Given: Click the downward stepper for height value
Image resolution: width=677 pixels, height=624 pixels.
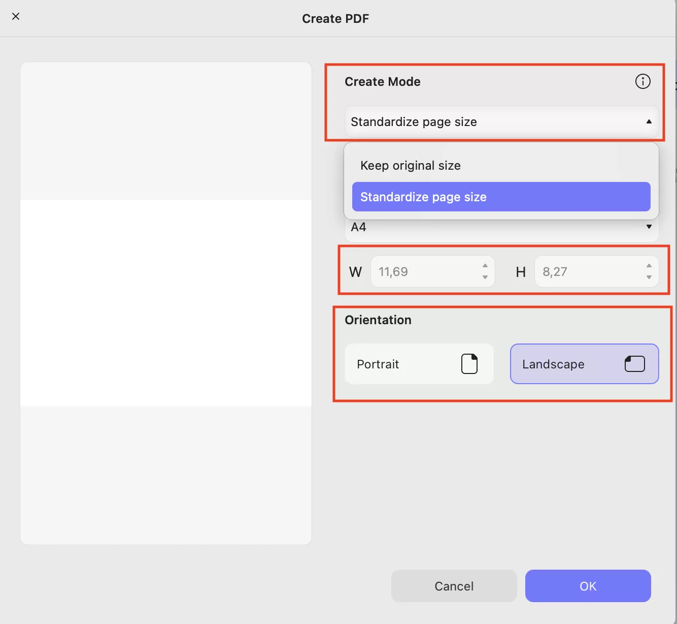Looking at the screenshot, I should click(649, 277).
